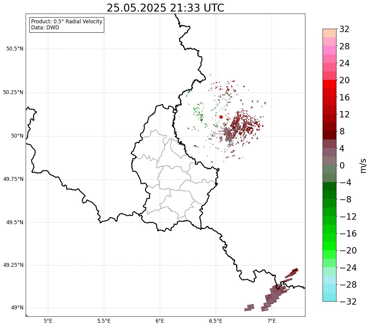Click the colorbar value −32

(x=348, y=302)
